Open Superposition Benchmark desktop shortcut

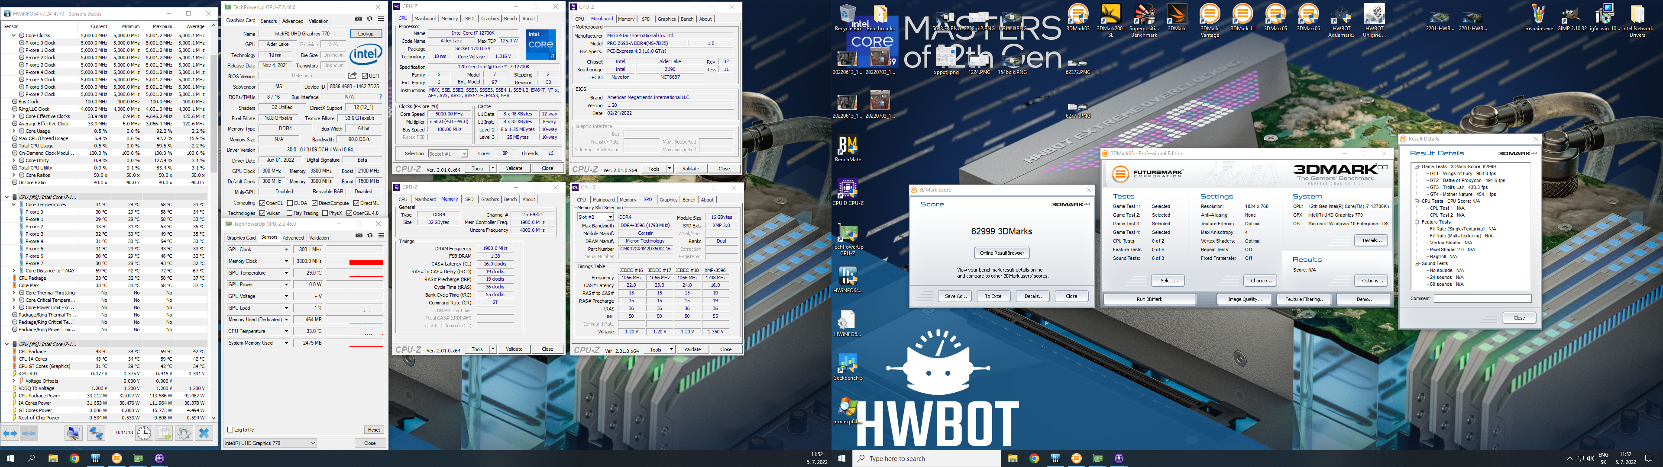coord(1144,20)
